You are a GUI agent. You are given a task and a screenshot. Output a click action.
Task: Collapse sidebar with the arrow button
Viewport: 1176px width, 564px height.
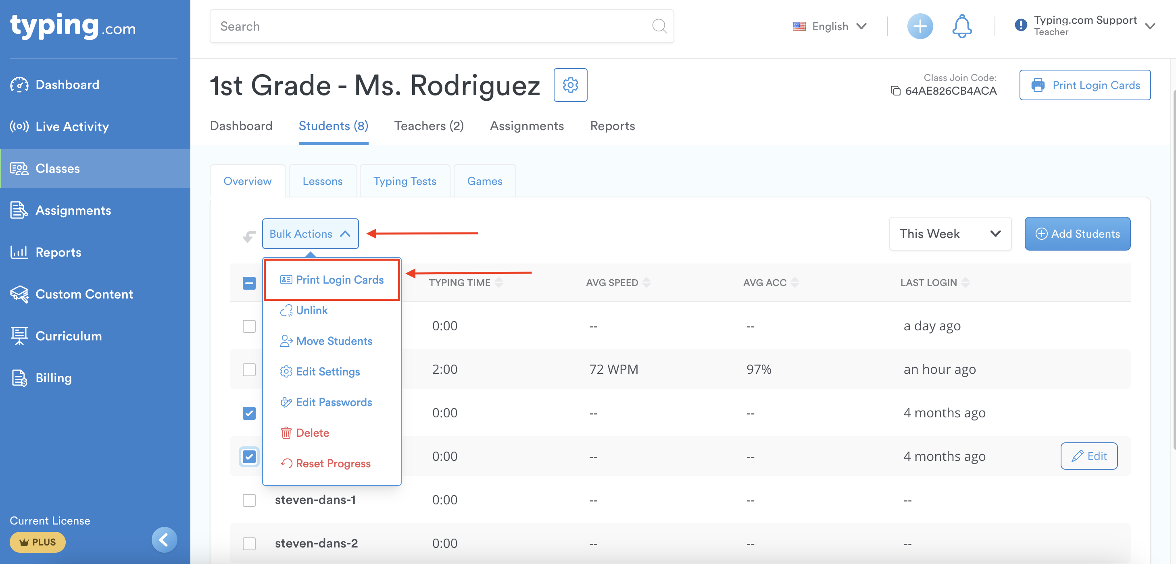[x=164, y=540]
